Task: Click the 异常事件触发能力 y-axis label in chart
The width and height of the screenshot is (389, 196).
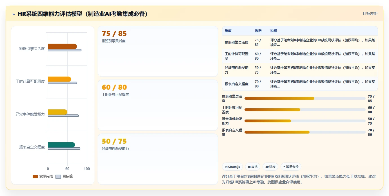Action: click(30, 114)
